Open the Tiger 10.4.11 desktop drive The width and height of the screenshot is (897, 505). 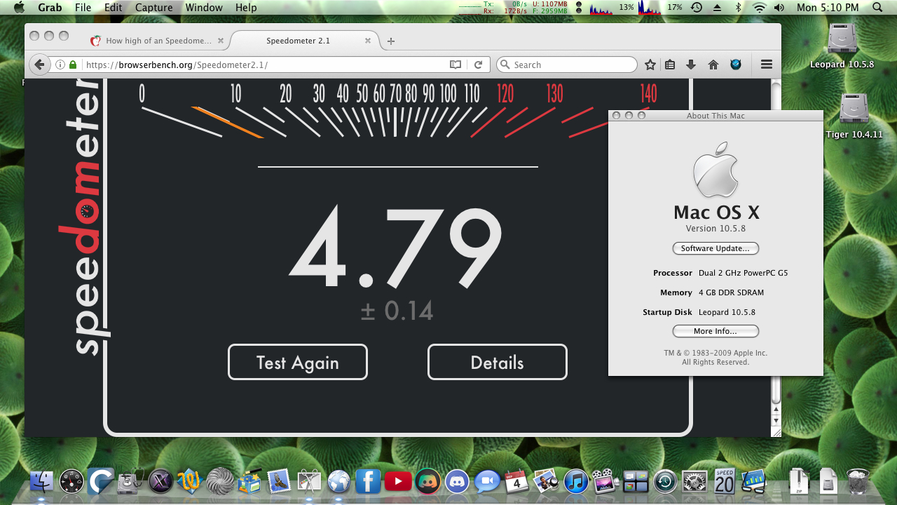(854, 116)
